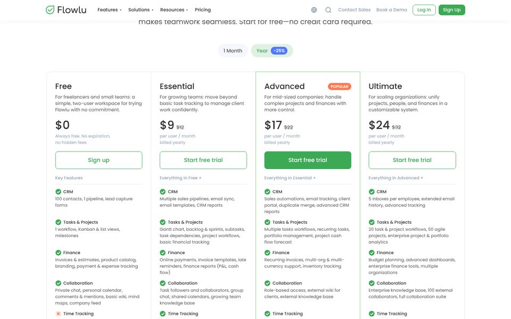
Task: Click the Advanced plan title
Action: click(x=284, y=86)
